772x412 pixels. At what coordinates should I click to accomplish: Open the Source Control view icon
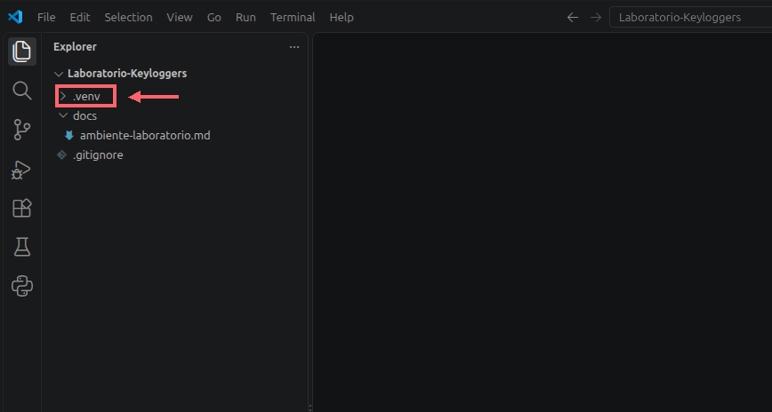(x=21, y=130)
